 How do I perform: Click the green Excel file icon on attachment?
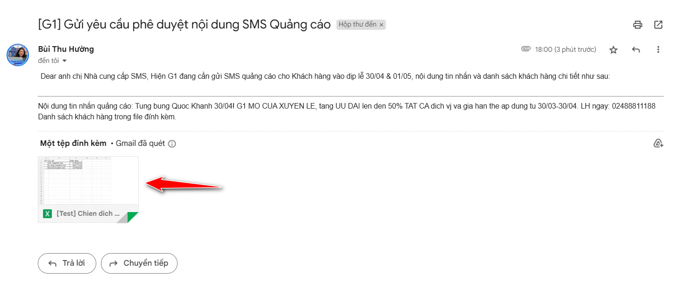47,213
